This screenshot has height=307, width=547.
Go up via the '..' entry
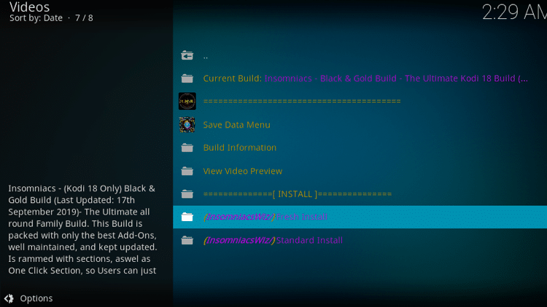point(206,55)
